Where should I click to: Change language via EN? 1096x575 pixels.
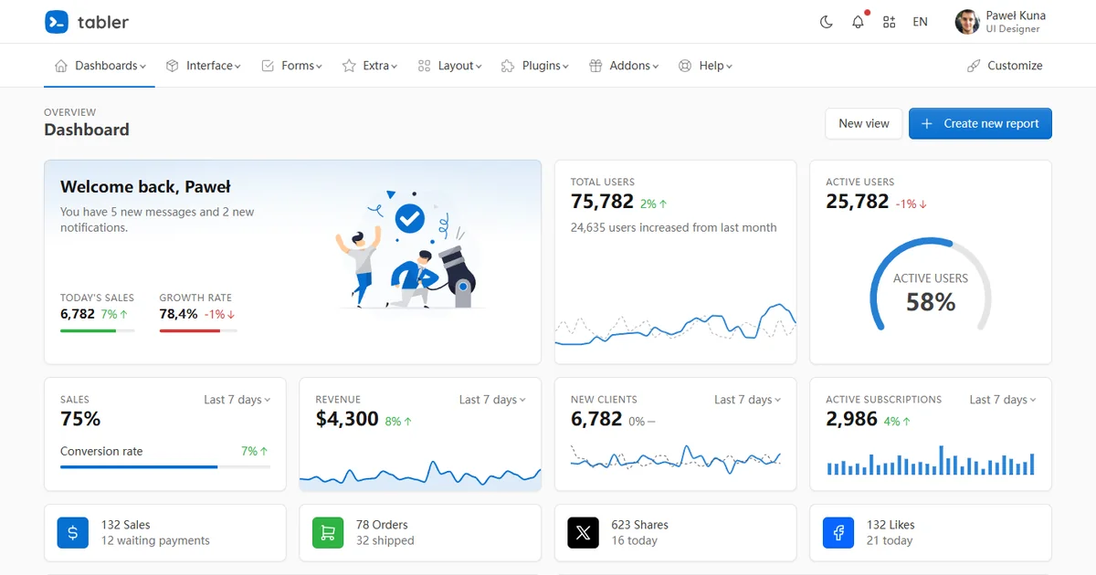coord(920,22)
